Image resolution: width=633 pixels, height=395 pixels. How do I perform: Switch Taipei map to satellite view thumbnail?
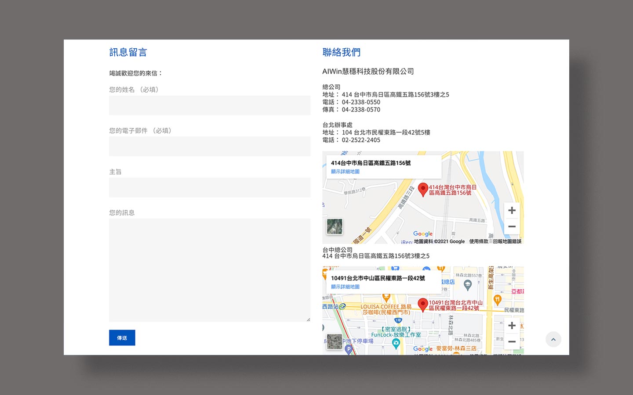[335, 341]
